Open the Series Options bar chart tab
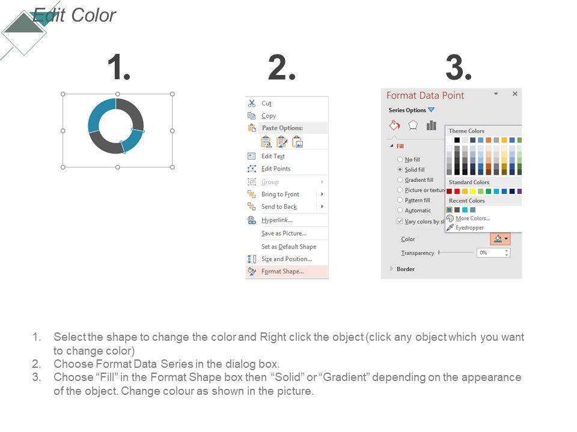The width and height of the screenshot is (577, 432). (x=431, y=125)
